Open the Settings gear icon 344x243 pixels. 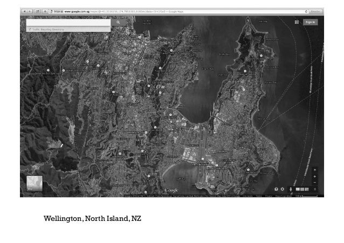point(283,189)
